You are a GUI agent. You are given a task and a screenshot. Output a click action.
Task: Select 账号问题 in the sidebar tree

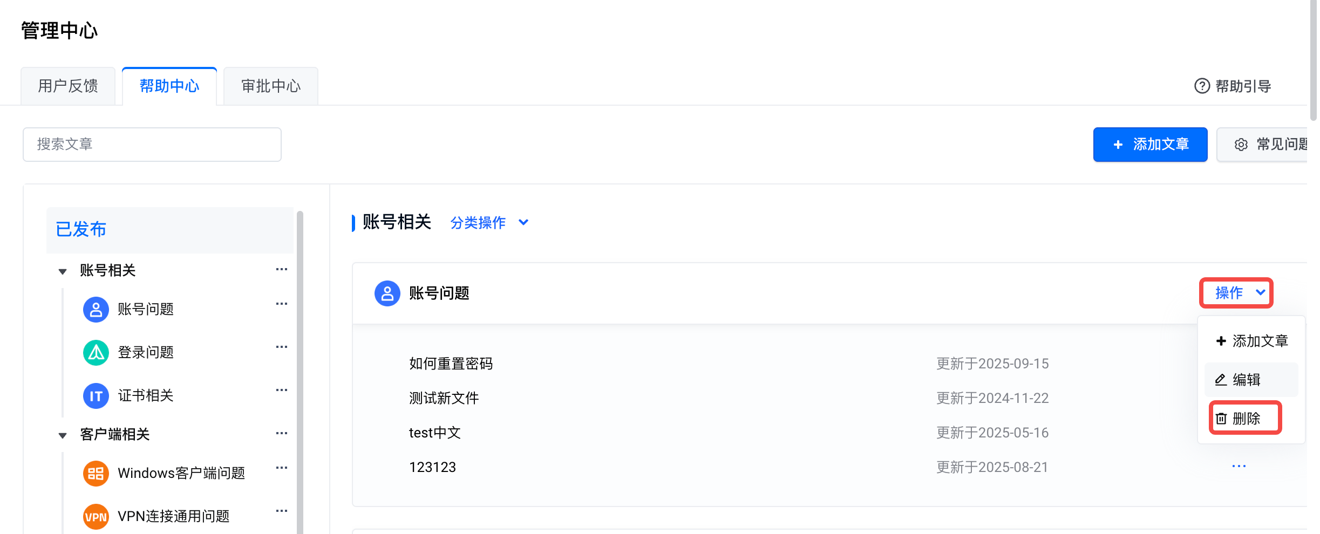[146, 309]
